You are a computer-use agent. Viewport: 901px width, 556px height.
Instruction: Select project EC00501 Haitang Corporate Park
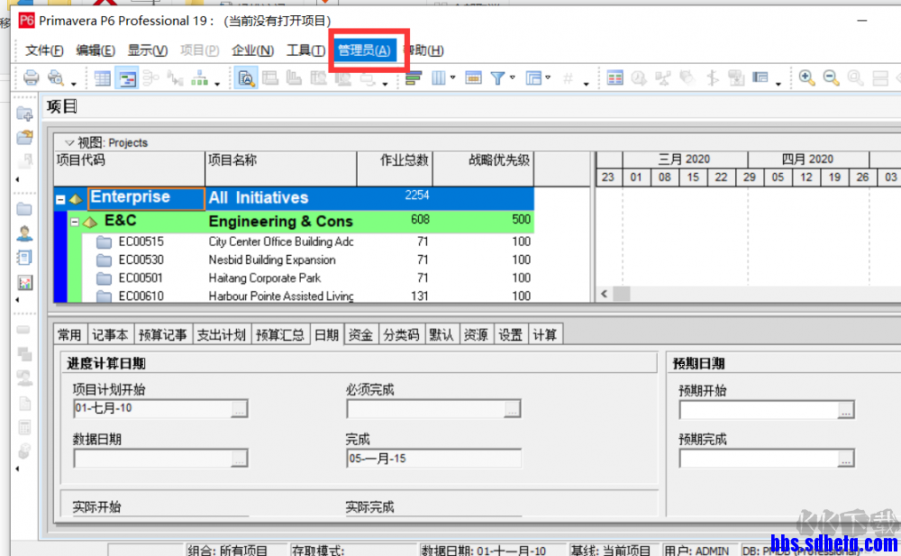pos(294,278)
